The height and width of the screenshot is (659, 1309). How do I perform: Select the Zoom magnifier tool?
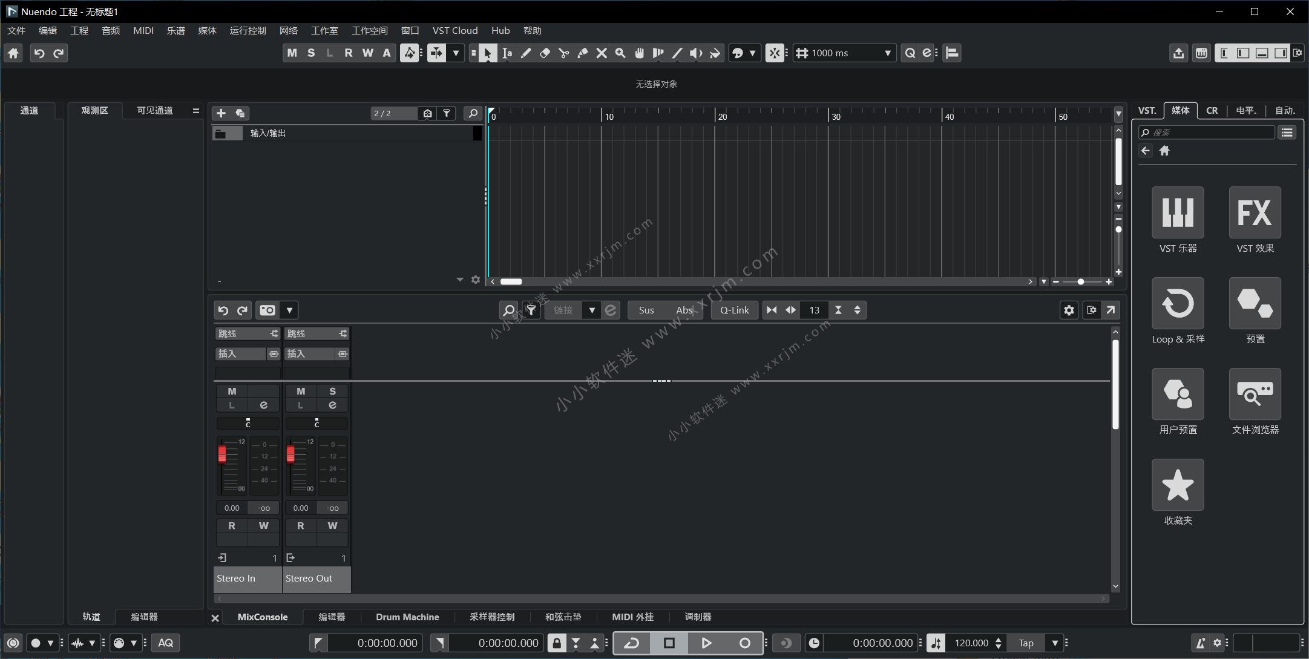620,53
